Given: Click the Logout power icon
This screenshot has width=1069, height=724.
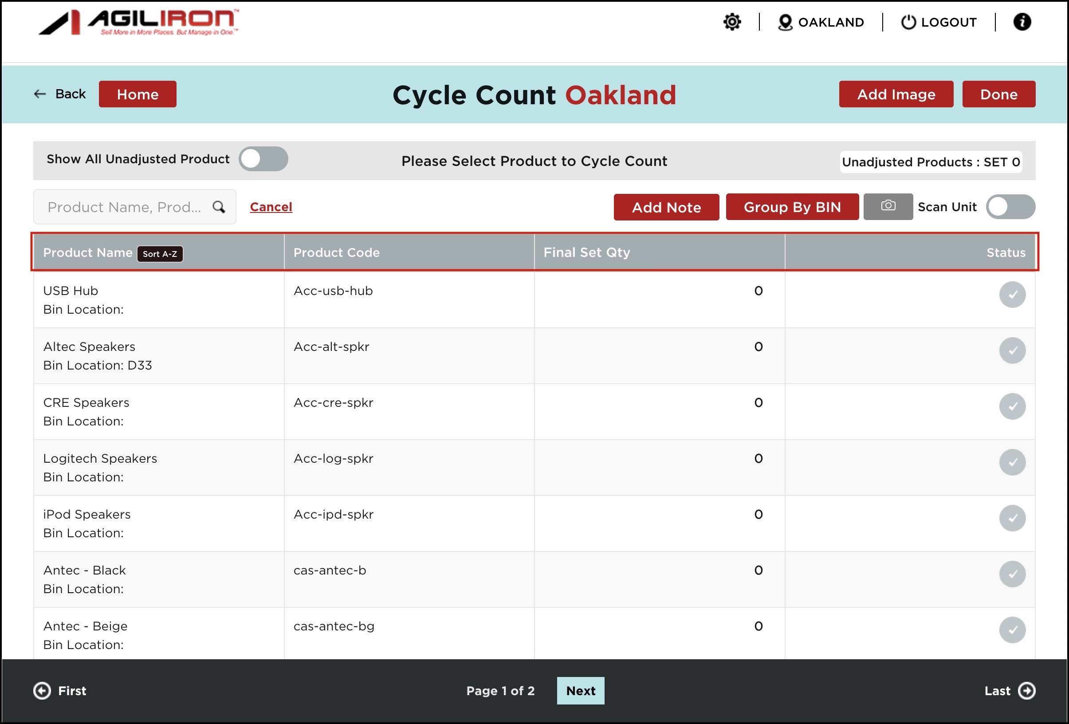Looking at the screenshot, I should [908, 22].
